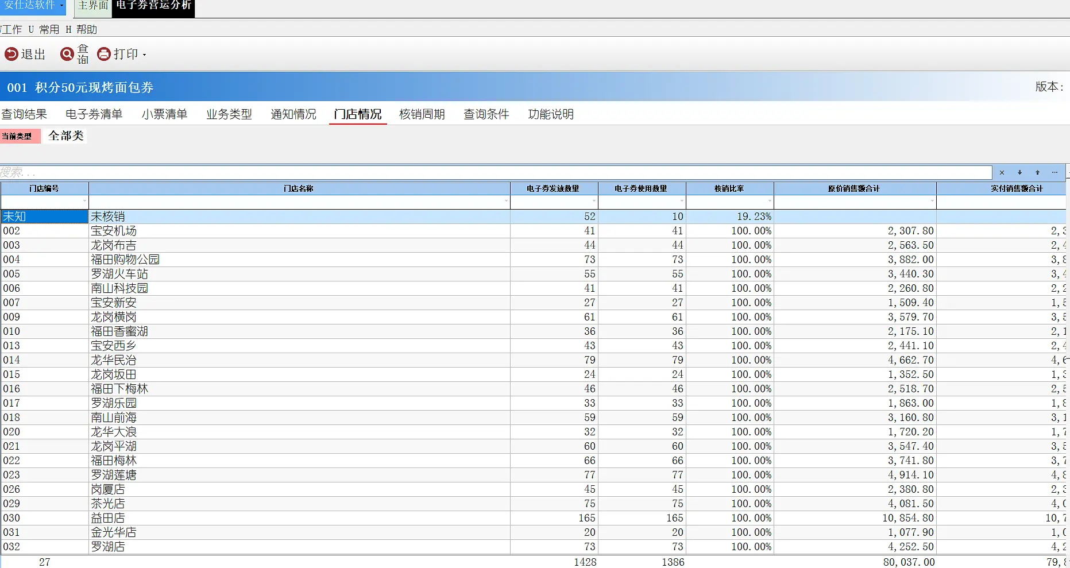Click the 10,854.80 sales amount cell
Screen dimensions: 1070x568
(x=855, y=518)
